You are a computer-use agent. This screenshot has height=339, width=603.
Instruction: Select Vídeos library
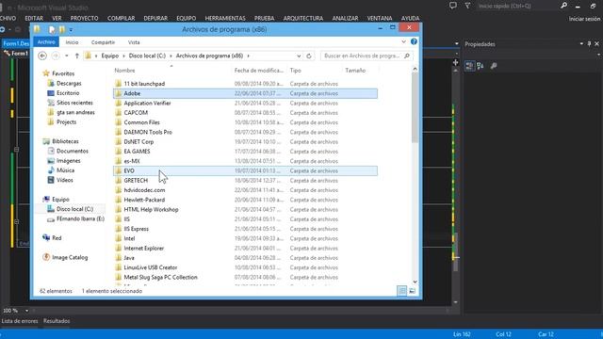click(64, 180)
